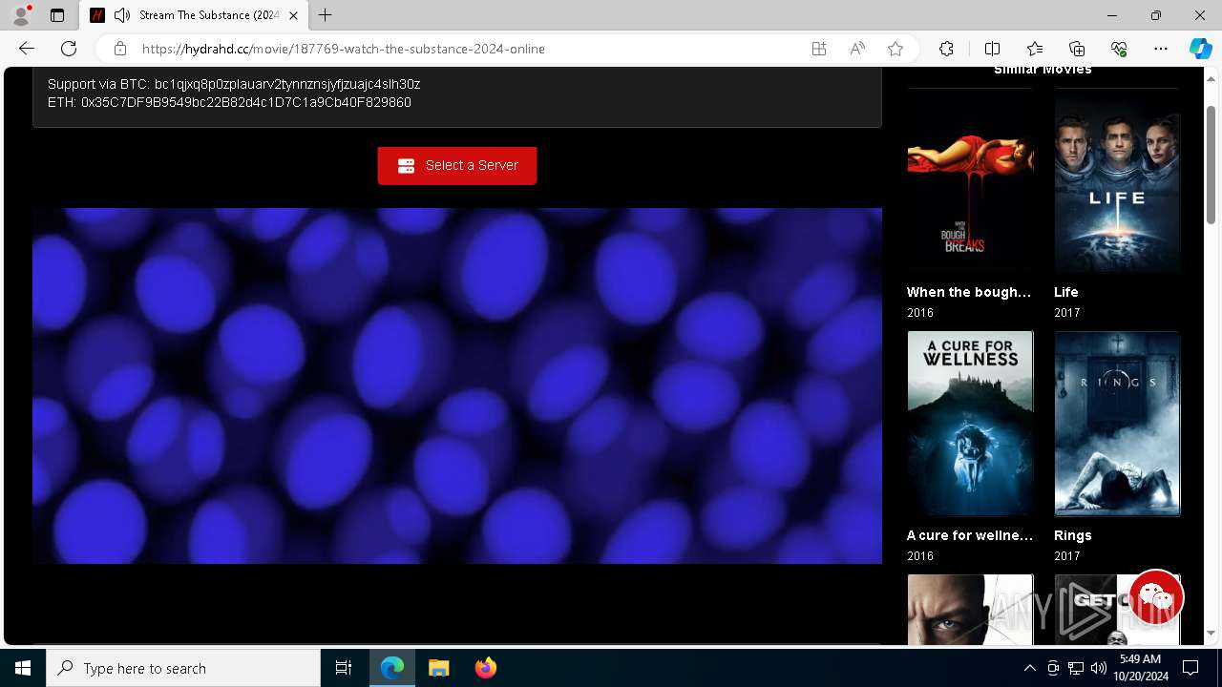The image size is (1222, 687).
Task: Click the Edge icon on taskbar
Action: click(x=392, y=668)
